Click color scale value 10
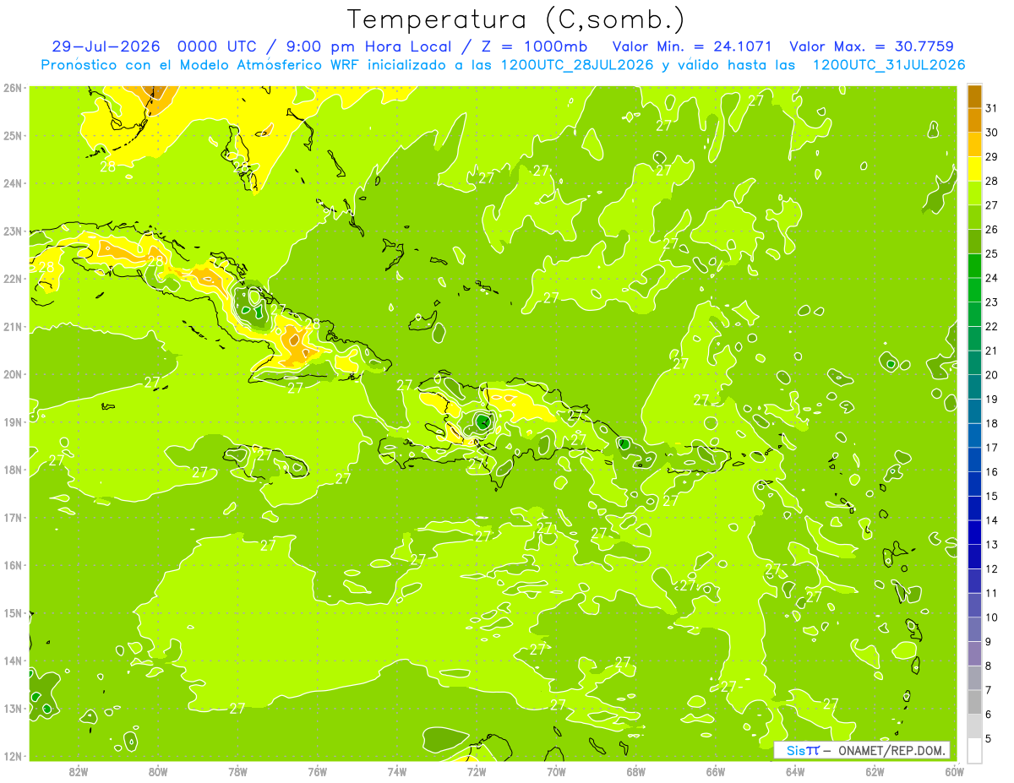The image size is (1014, 783). pyautogui.click(x=991, y=617)
